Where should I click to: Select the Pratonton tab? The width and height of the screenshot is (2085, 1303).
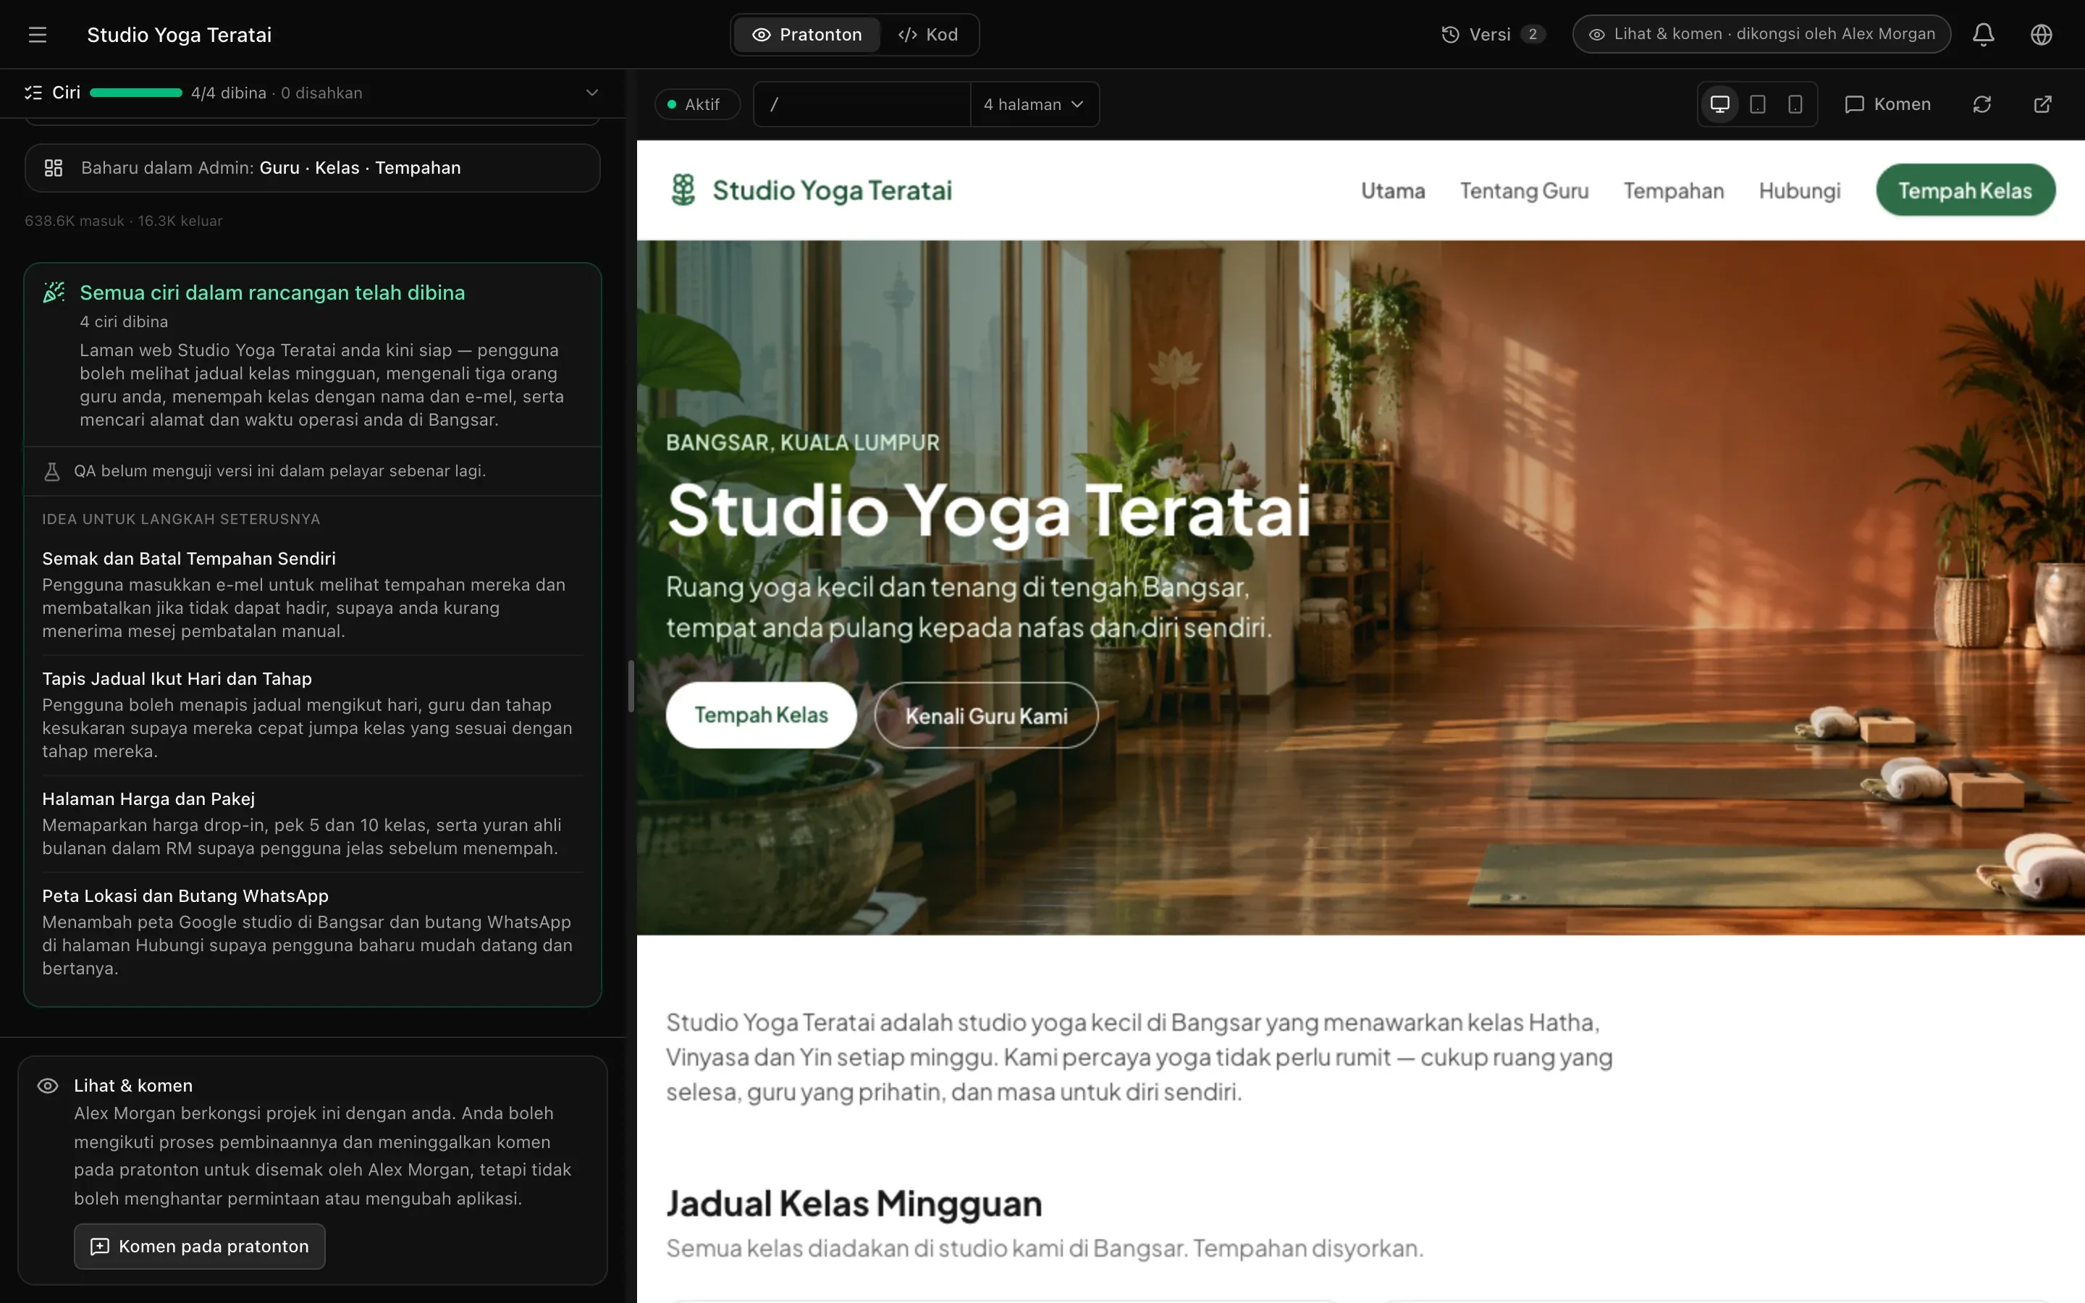tap(806, 35)
